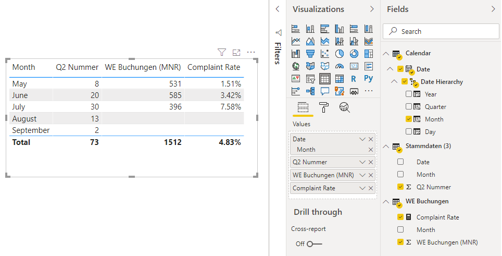Screen dimensions: 502x256
Task: Click the Filters pane label
Action: (x=278, y=53)
